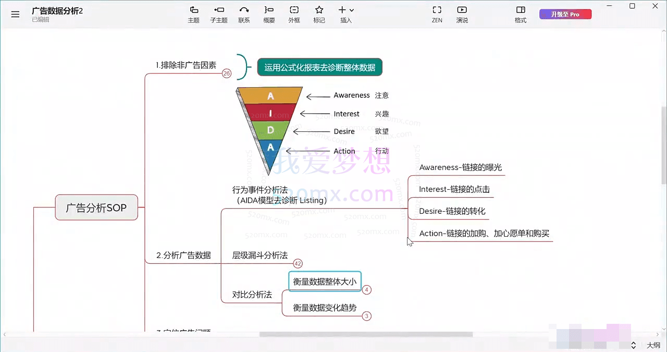Expand the branch showing badge 42
The width and height of the screenshot is (667, 352).
[298, 263]
